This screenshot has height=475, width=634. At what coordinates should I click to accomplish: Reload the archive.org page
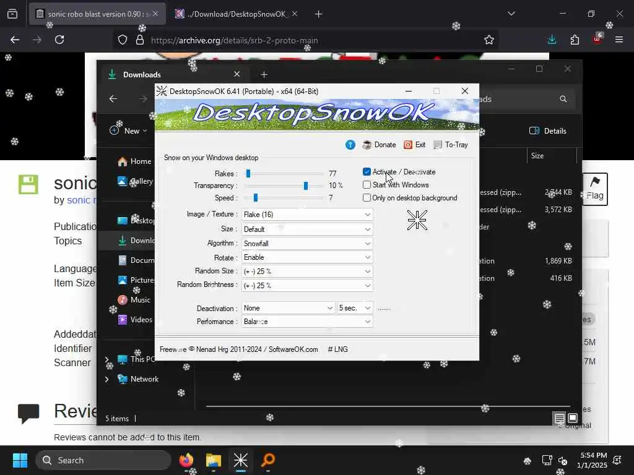[x=59, y=40]
